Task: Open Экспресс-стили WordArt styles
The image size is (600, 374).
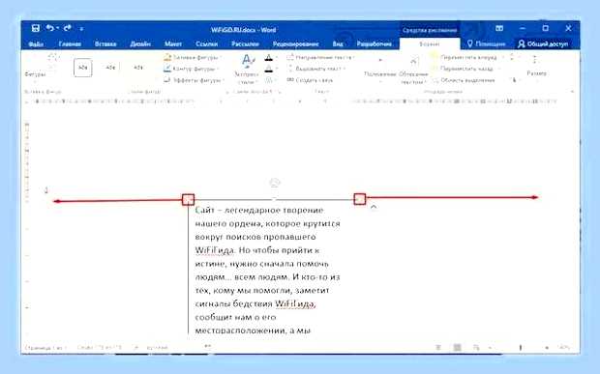Action: point(247,70)
